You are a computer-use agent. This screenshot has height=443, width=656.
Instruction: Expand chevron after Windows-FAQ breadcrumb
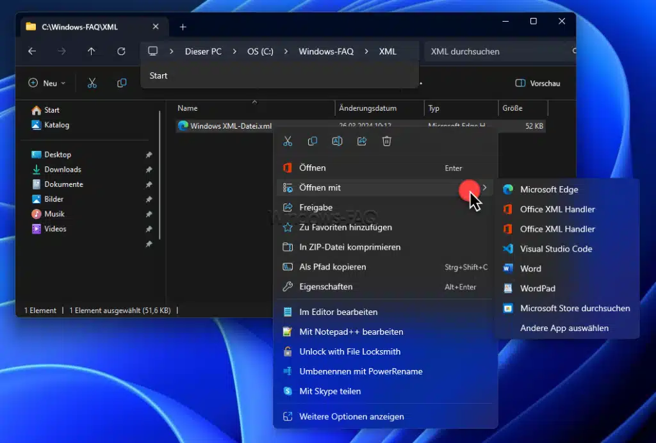point(366,51)
